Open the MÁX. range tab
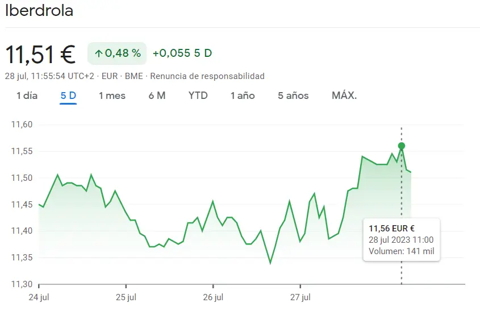 tap(344, 96)
